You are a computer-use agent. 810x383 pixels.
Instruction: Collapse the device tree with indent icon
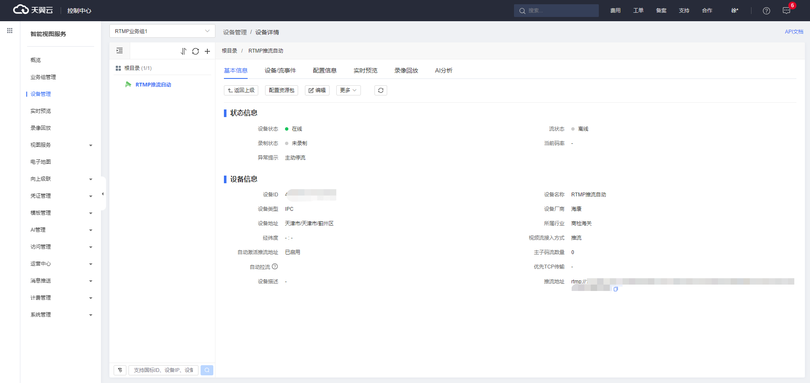pyautogui.click(x=120, y=51)
